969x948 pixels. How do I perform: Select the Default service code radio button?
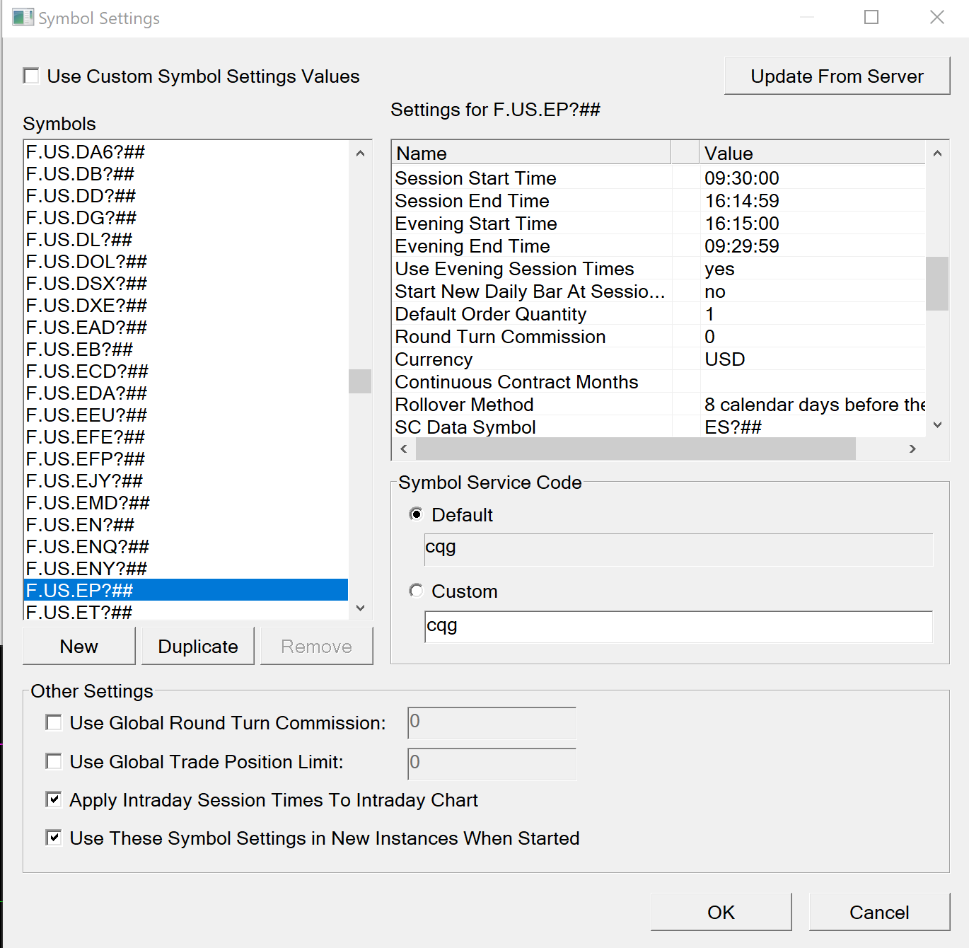pos(417,514)
